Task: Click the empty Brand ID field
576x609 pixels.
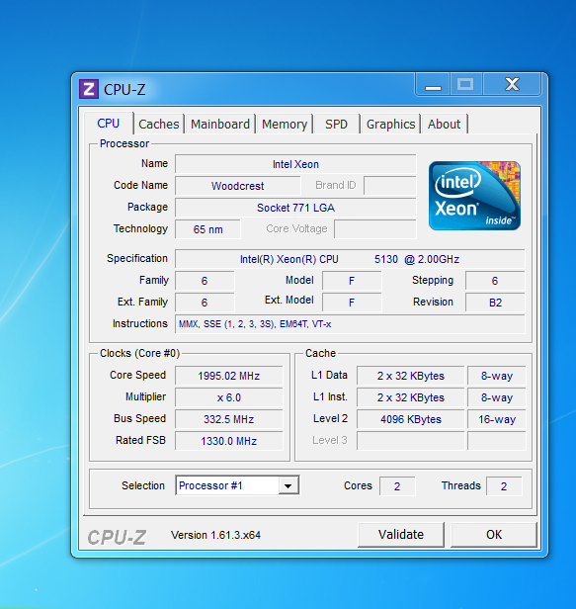Action: coord(390,186)
